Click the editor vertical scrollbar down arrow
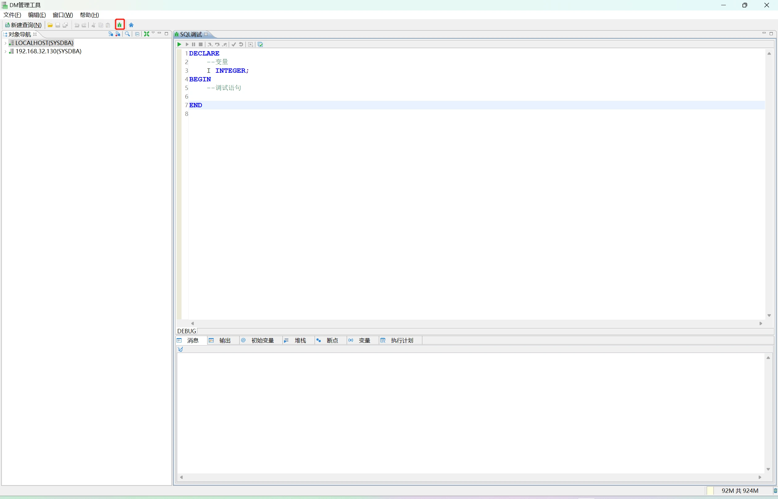This screenshot has height=499, width=778. click(769, 315)
